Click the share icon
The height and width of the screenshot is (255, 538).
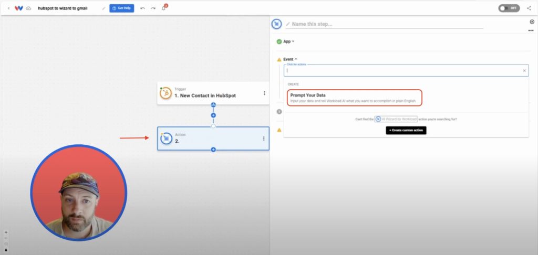click(529, 8)
